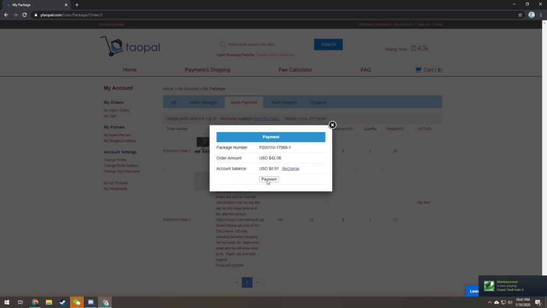Image resolution: width=547 pixels, height=308 pixels.
Task: Open My Shipping Address link
Action: coord(120,141)
